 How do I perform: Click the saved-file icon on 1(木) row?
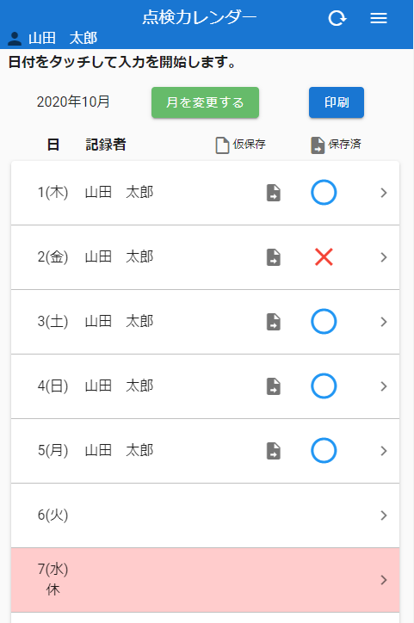click(274, 193)
